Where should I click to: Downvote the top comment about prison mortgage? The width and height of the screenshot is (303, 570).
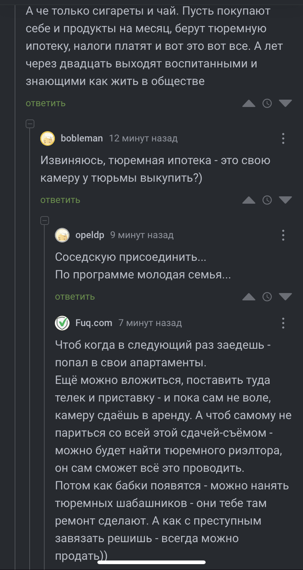pos(285,103)
